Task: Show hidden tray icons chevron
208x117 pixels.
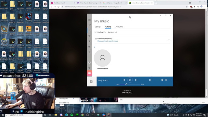Action: point(181,115)
